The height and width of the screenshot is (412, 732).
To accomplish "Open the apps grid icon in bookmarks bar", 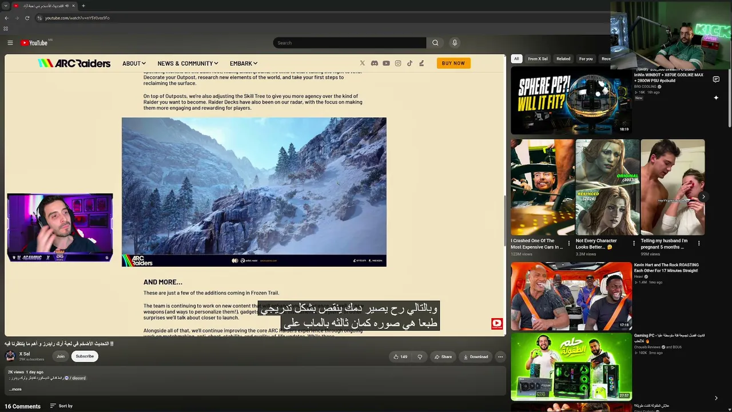I will [x=6, y=29].
